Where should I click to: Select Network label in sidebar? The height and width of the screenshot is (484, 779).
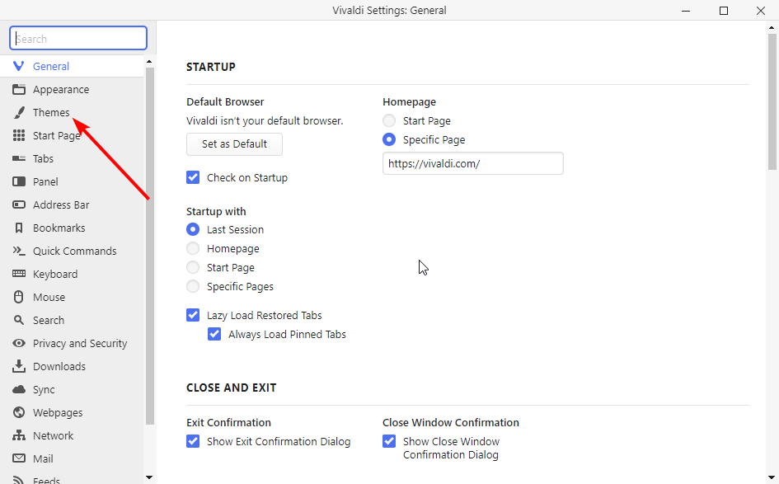(53, 436)
